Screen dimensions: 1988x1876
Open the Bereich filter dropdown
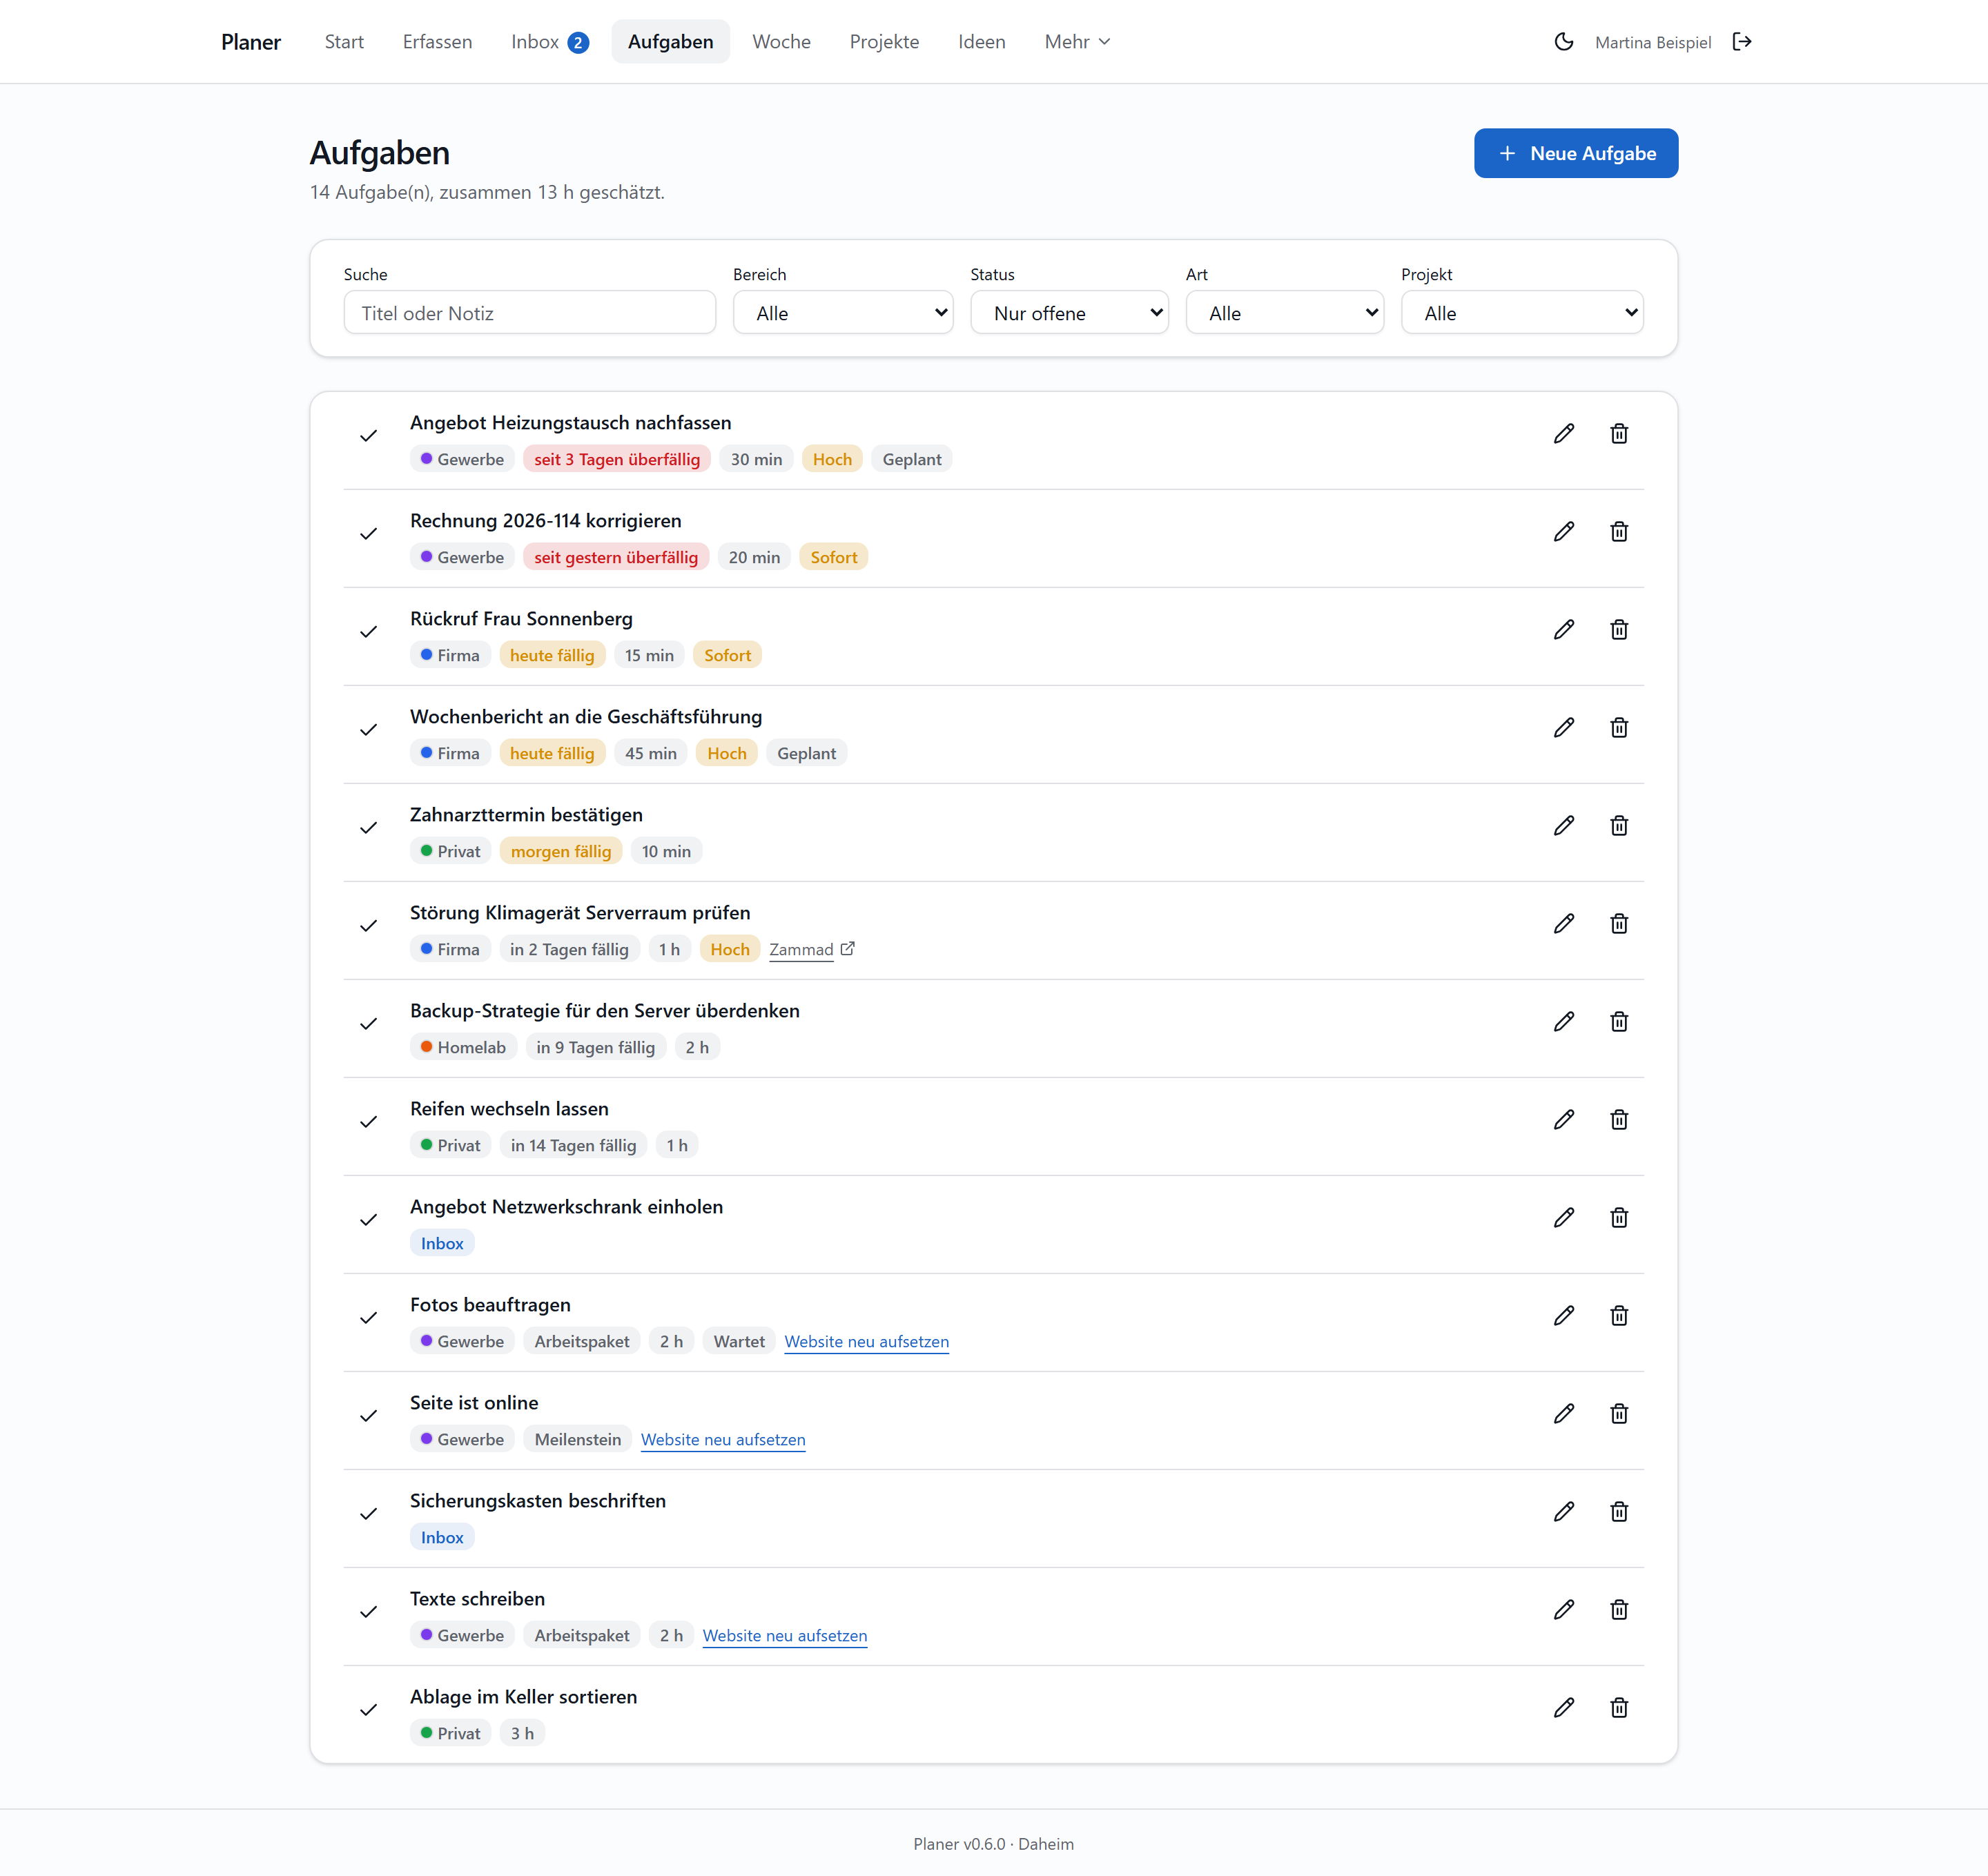tap(843, 313)
